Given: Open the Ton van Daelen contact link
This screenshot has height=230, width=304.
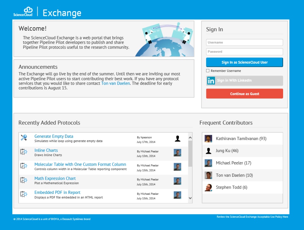Looking at the screenshot, I should pyautogui.click(x=116, y=83).
